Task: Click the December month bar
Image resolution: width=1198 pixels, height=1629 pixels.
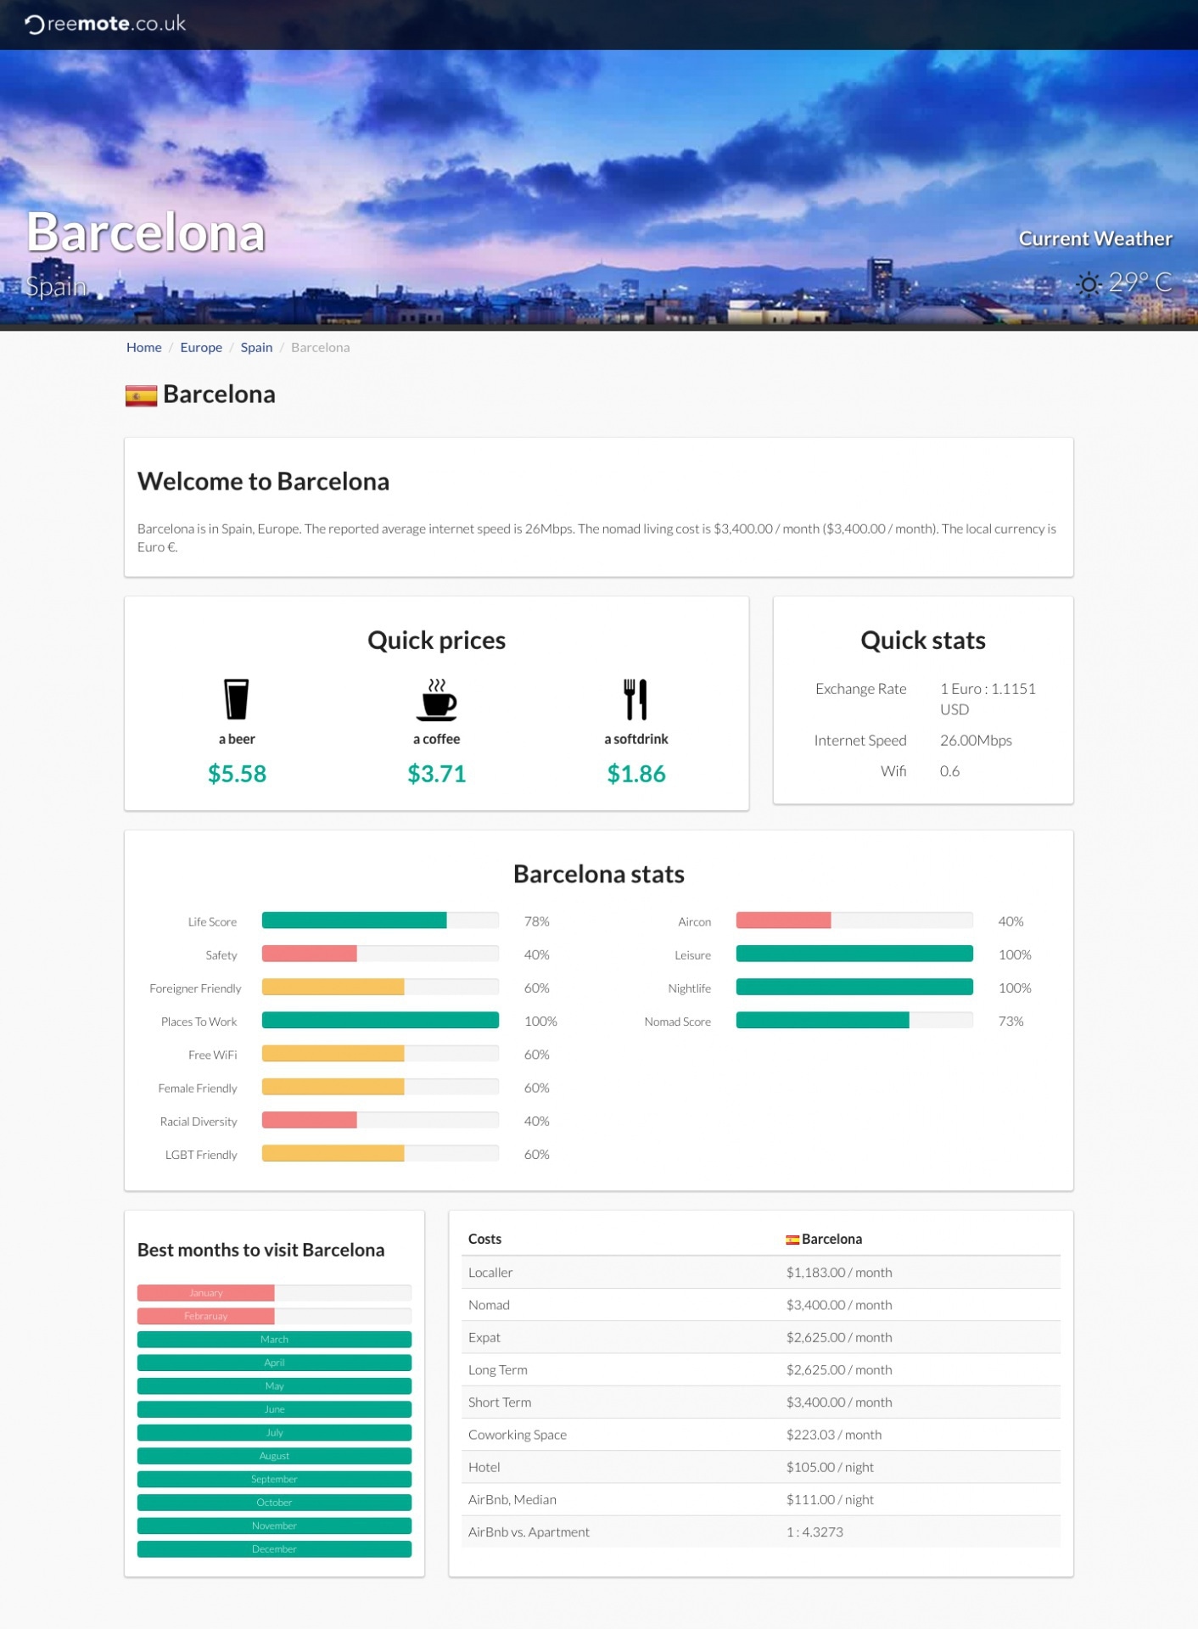Action: (x=274, y=1549)
